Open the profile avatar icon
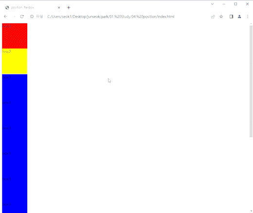Viewport: 253px width, 213px height. coord(239,17)
